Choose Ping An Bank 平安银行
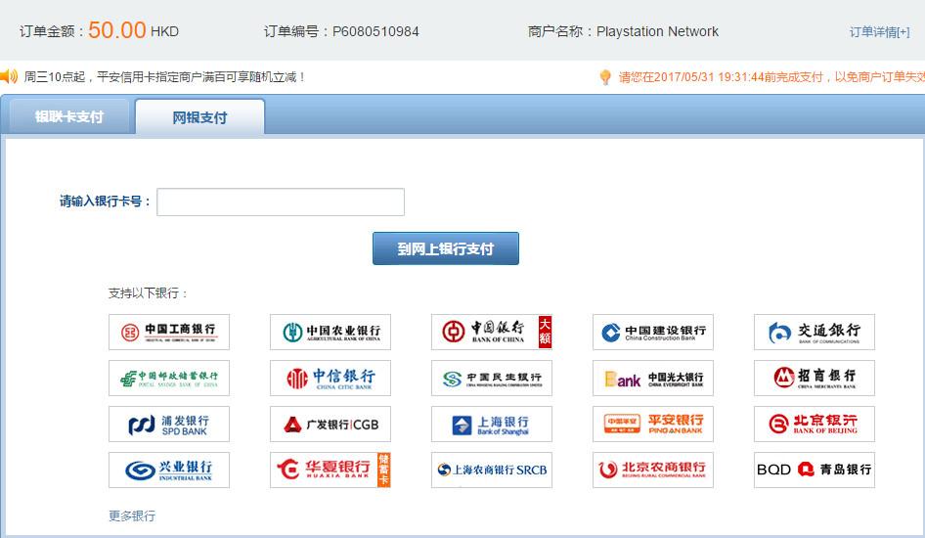Viewport: 925px width, 538px height. 653,425
